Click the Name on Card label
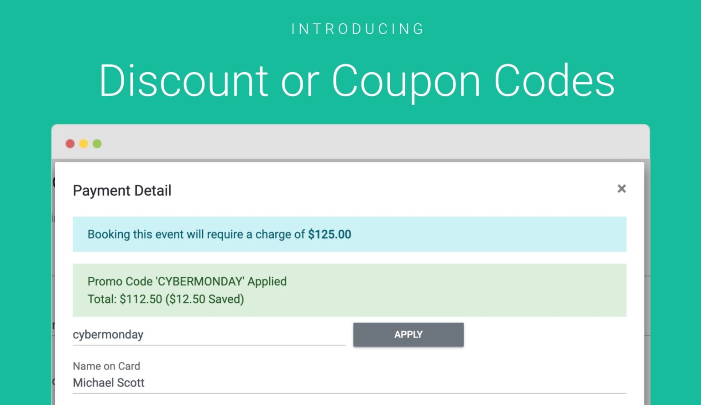701x405 pixels. (106, 366)
